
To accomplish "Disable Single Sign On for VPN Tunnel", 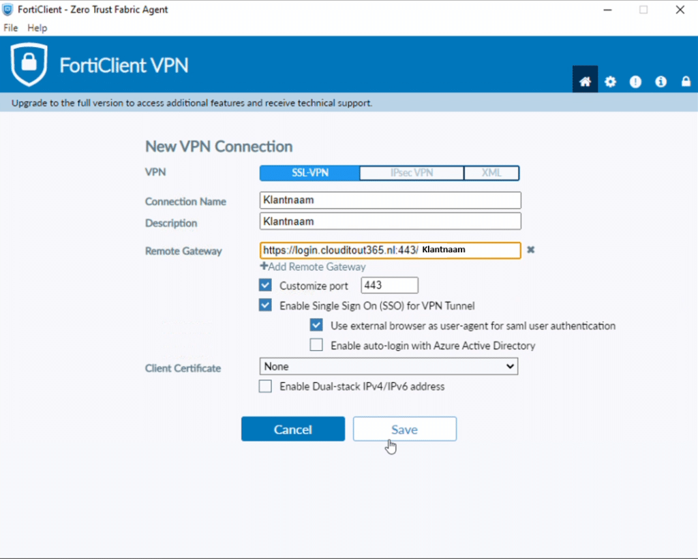I will tap(265, 305).
